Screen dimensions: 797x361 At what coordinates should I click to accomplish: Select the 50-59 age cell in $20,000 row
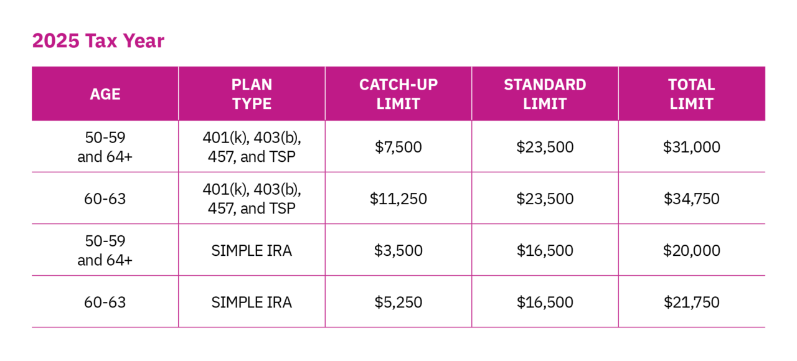(105, 250)
